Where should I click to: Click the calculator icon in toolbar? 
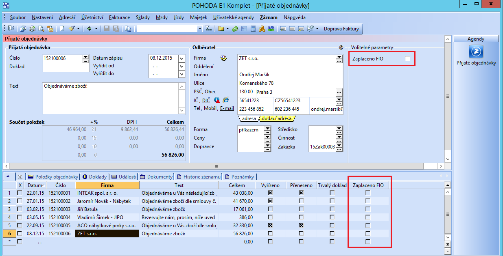coord(253,29)
